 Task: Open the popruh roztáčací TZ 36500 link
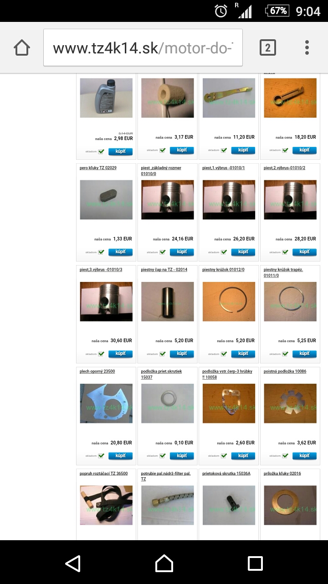[x=103, y=474]
